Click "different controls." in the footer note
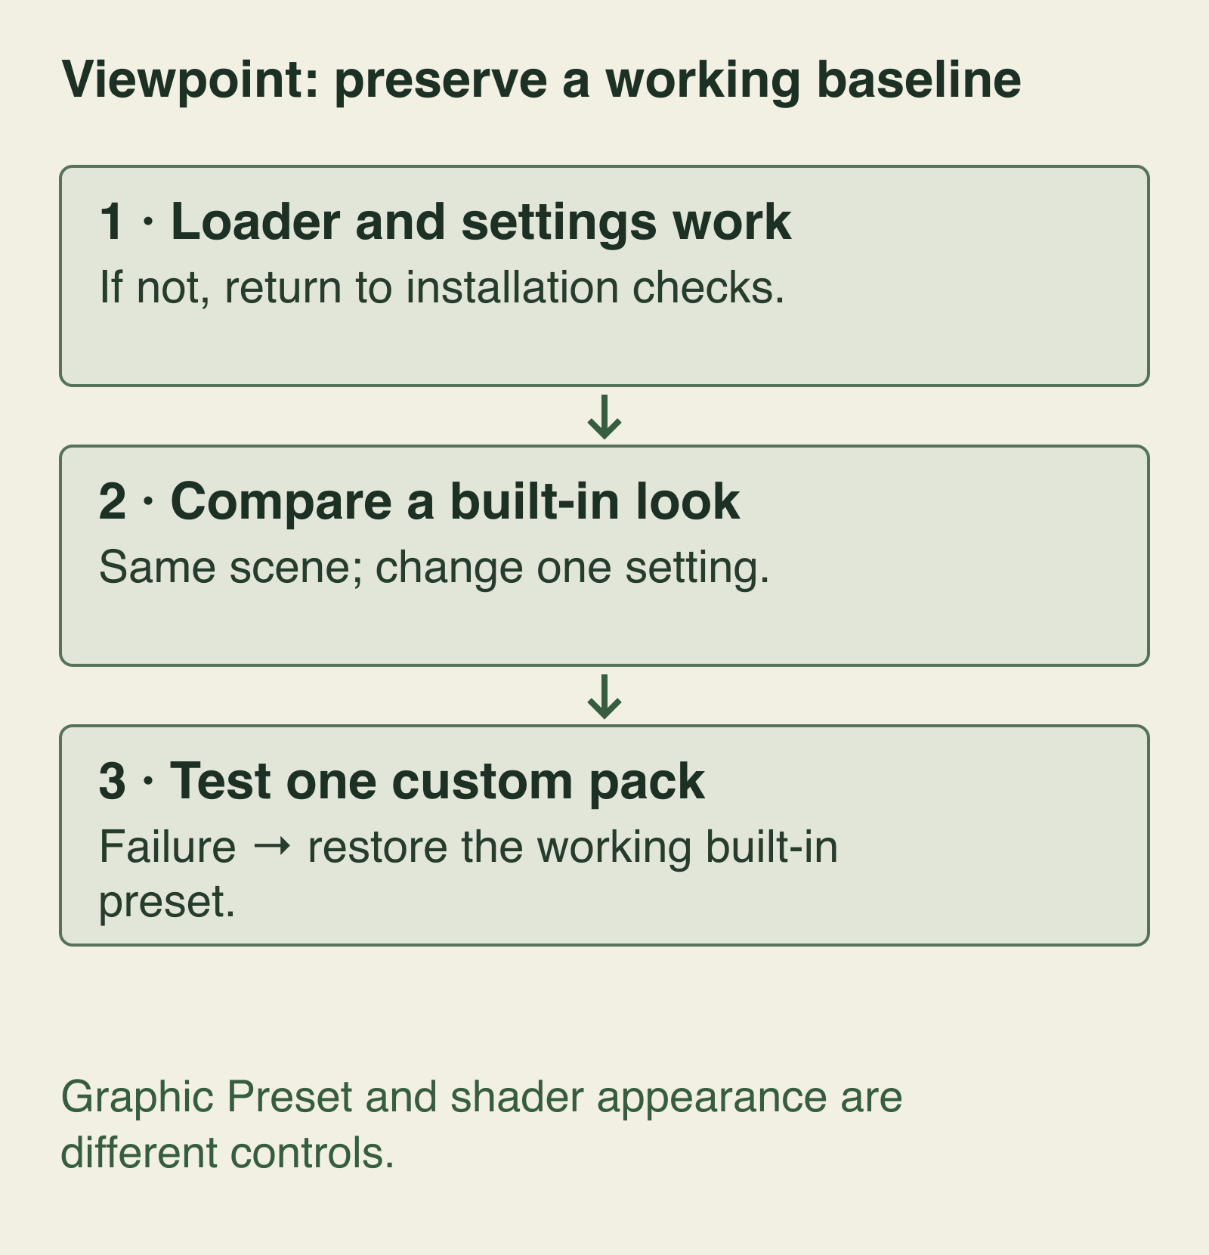 [227, 1154]
